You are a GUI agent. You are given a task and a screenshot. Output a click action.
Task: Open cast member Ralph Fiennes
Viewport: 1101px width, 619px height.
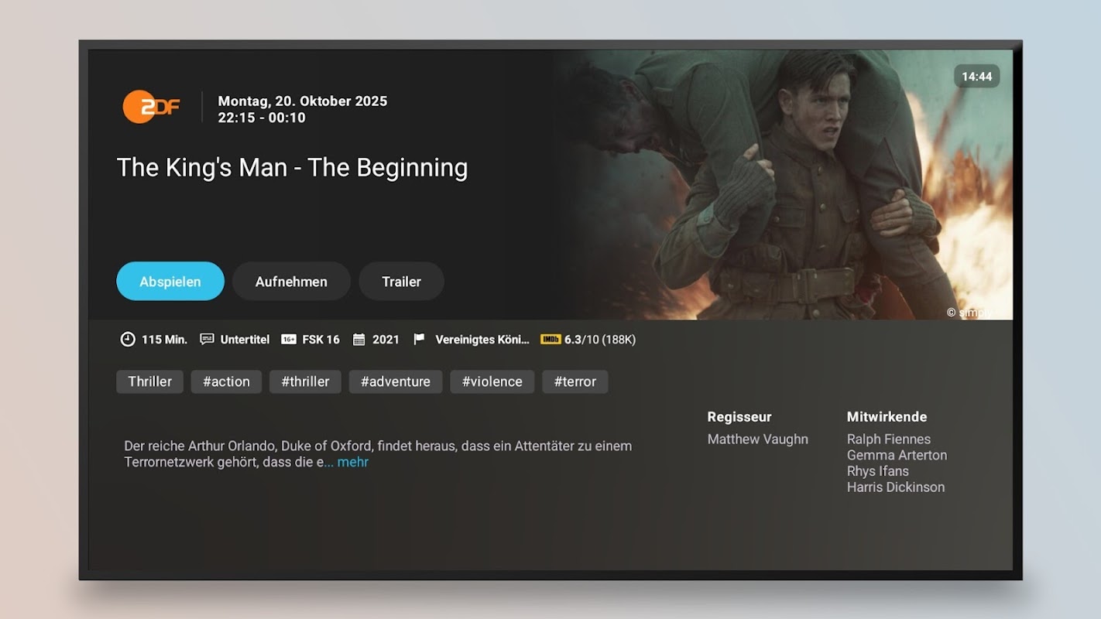click(x=889, y=439)
